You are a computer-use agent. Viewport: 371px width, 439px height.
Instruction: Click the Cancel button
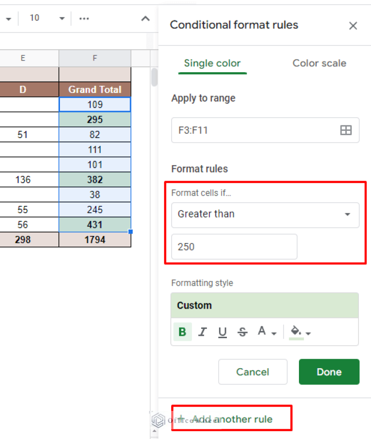[x=253, y=372]
